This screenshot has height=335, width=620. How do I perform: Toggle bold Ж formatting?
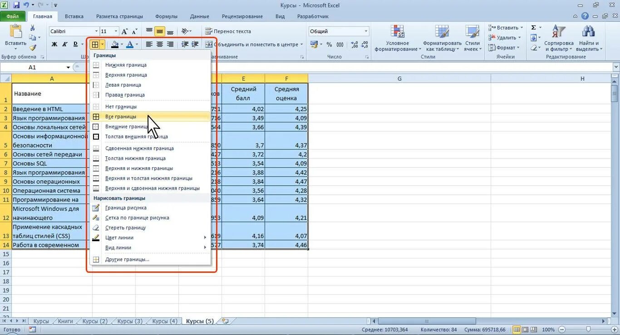pos(54,44)
